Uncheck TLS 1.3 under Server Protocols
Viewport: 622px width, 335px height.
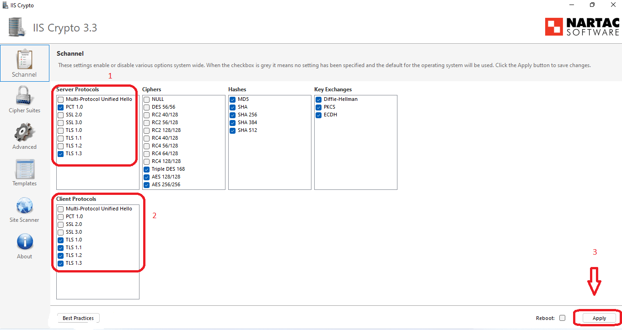(x=61, y=153)
